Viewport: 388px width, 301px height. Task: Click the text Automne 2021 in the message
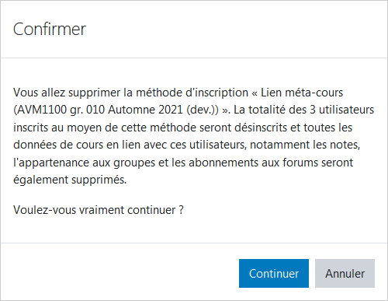pos(146,110)
